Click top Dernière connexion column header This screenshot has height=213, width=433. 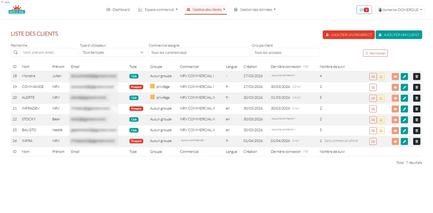point(286,66)
